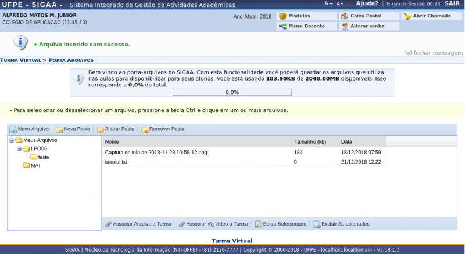The image size is (465, 254).
Task: Click the Excluir Selecionados icon
Action: 317,224
